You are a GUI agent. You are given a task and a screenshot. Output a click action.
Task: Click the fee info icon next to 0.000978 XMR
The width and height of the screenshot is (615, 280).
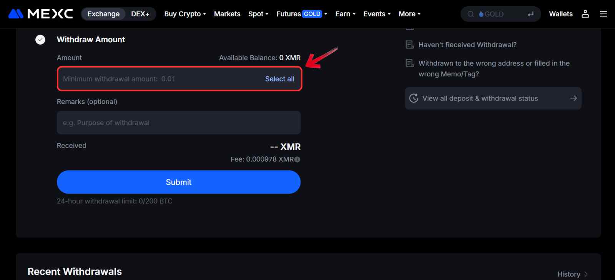(297, 159)
